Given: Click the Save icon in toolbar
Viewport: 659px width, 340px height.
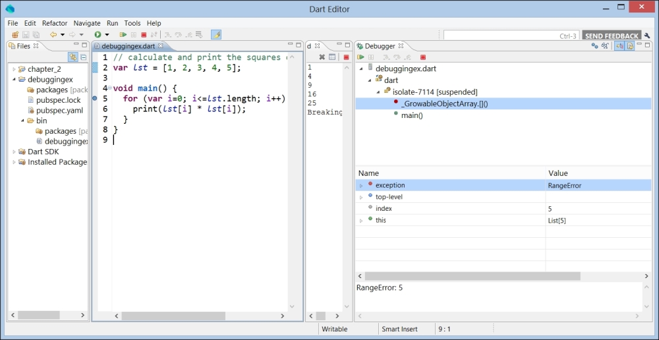Looking at the screenshot, I should [26, 35].
